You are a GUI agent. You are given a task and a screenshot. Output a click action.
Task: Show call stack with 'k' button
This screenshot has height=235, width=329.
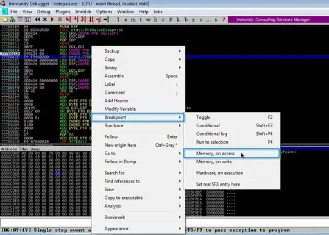click(178, 19)
